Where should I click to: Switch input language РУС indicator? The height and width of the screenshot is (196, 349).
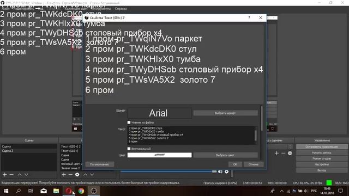tap(314, 191)
